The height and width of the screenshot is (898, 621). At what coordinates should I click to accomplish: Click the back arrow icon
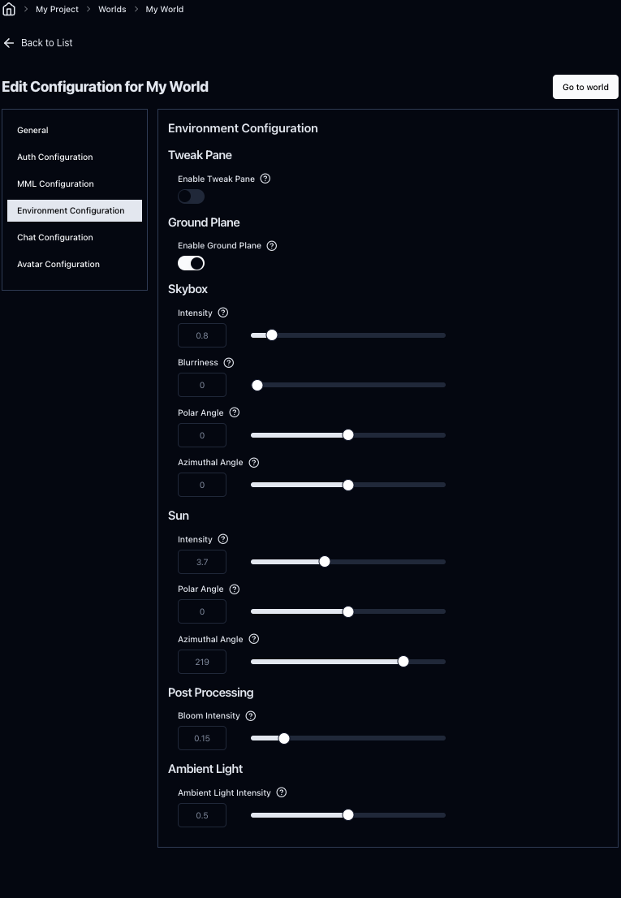(x=9, y=43)
